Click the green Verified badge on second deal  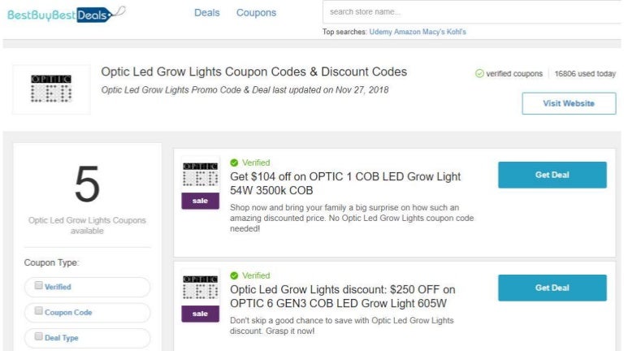(x=250, y=275)
